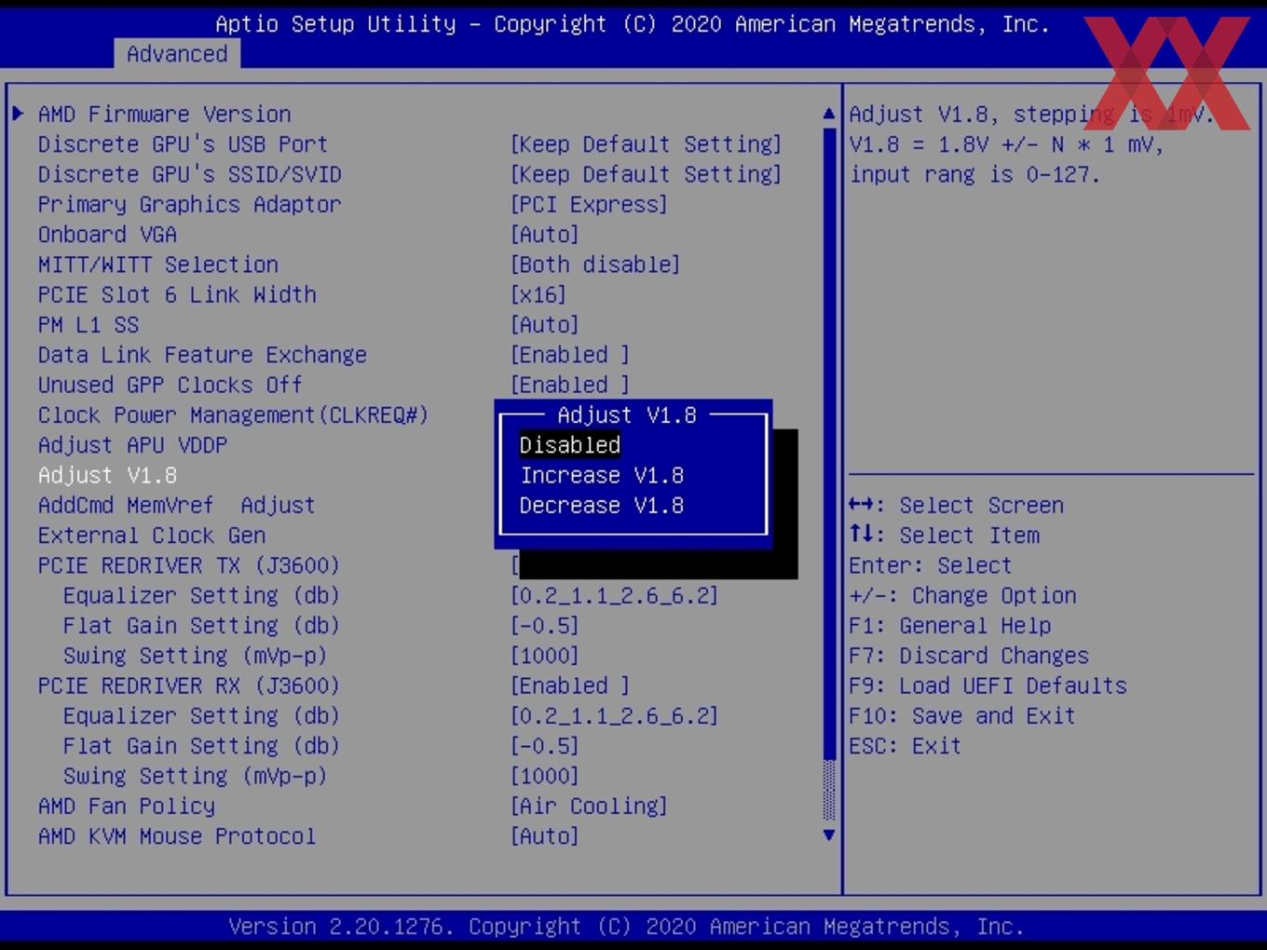Toggle Unused GPP Clocks Off Enabled value
The height and width of the screenshot is (950, 1267).
tap(570, 386)
